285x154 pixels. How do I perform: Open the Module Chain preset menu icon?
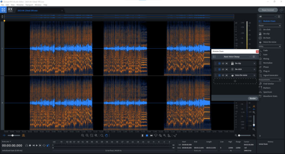254,57
